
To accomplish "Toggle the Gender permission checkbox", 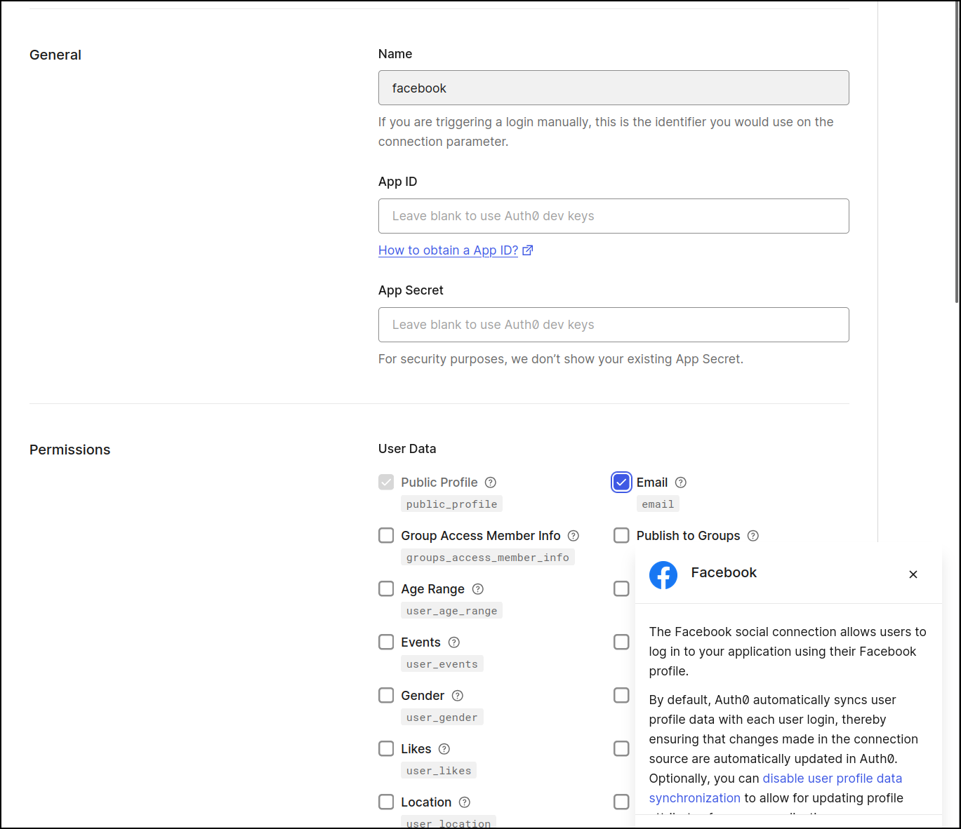I will click(386, 695).
